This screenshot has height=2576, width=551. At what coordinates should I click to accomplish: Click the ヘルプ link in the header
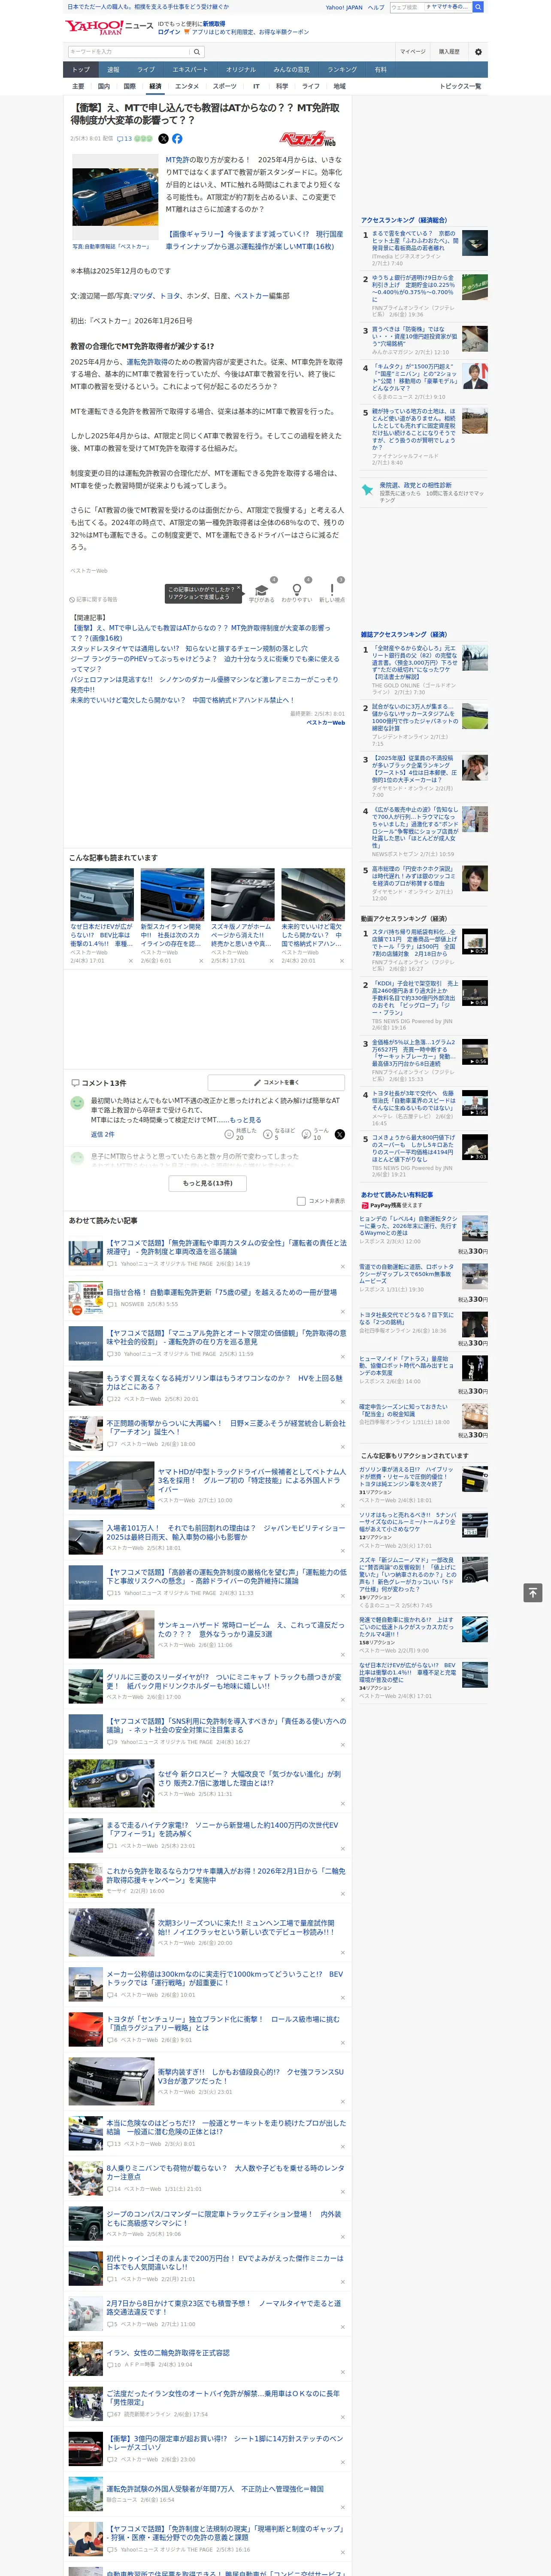[376, 7]
